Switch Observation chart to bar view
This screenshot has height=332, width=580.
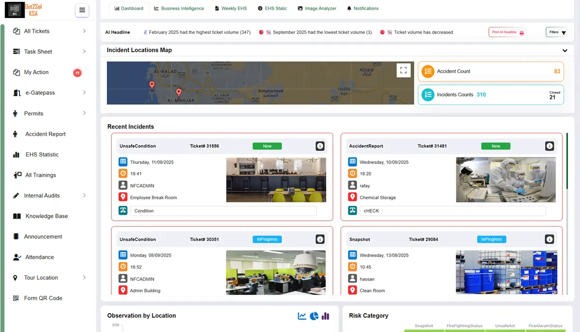tap(325, 316)
